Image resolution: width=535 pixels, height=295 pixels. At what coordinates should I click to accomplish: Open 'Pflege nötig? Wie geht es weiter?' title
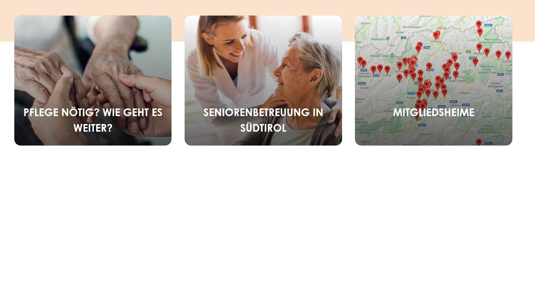coord(93,120)
